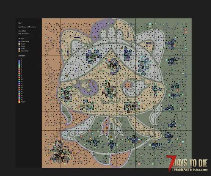The height and width of the screenshot is (176, 211).
Task: Select the POI tier 9 color swatch
Action: (x=19, y=77)
